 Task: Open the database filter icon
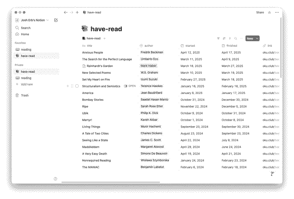pos(218,39)
